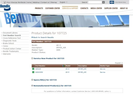The width and height of the screenshot is (133, 112).
Task: Expand Spare/Kit(s) for 107725 section
Action: pos(32,80)
